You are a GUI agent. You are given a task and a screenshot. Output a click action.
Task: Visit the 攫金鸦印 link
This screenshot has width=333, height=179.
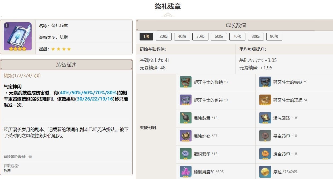click(282, 154)
